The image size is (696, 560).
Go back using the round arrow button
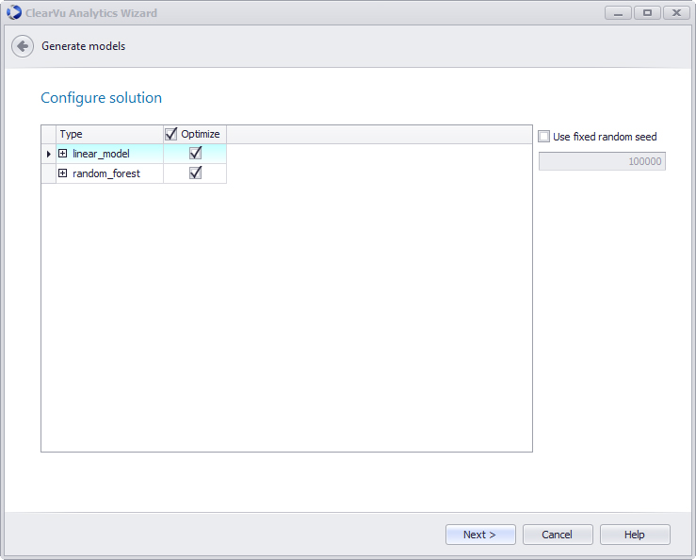click(x=23, y=46)
